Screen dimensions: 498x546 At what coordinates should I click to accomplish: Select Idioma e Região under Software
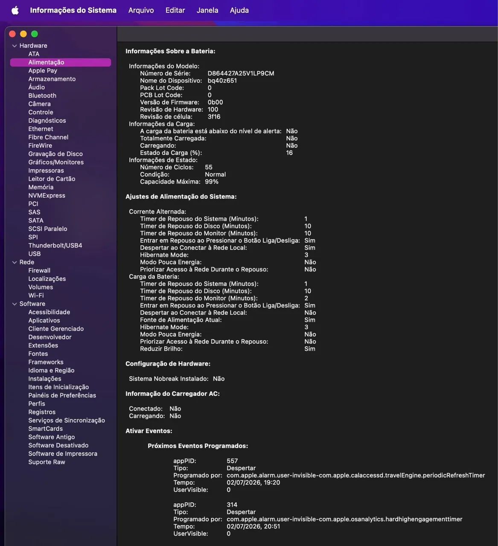pyautogui.click(x=51, y=370)
